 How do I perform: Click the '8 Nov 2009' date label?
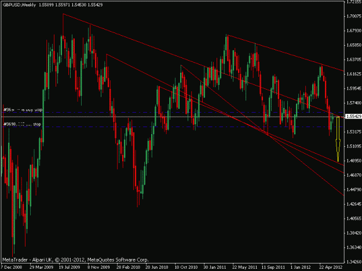tap(98, 268)
